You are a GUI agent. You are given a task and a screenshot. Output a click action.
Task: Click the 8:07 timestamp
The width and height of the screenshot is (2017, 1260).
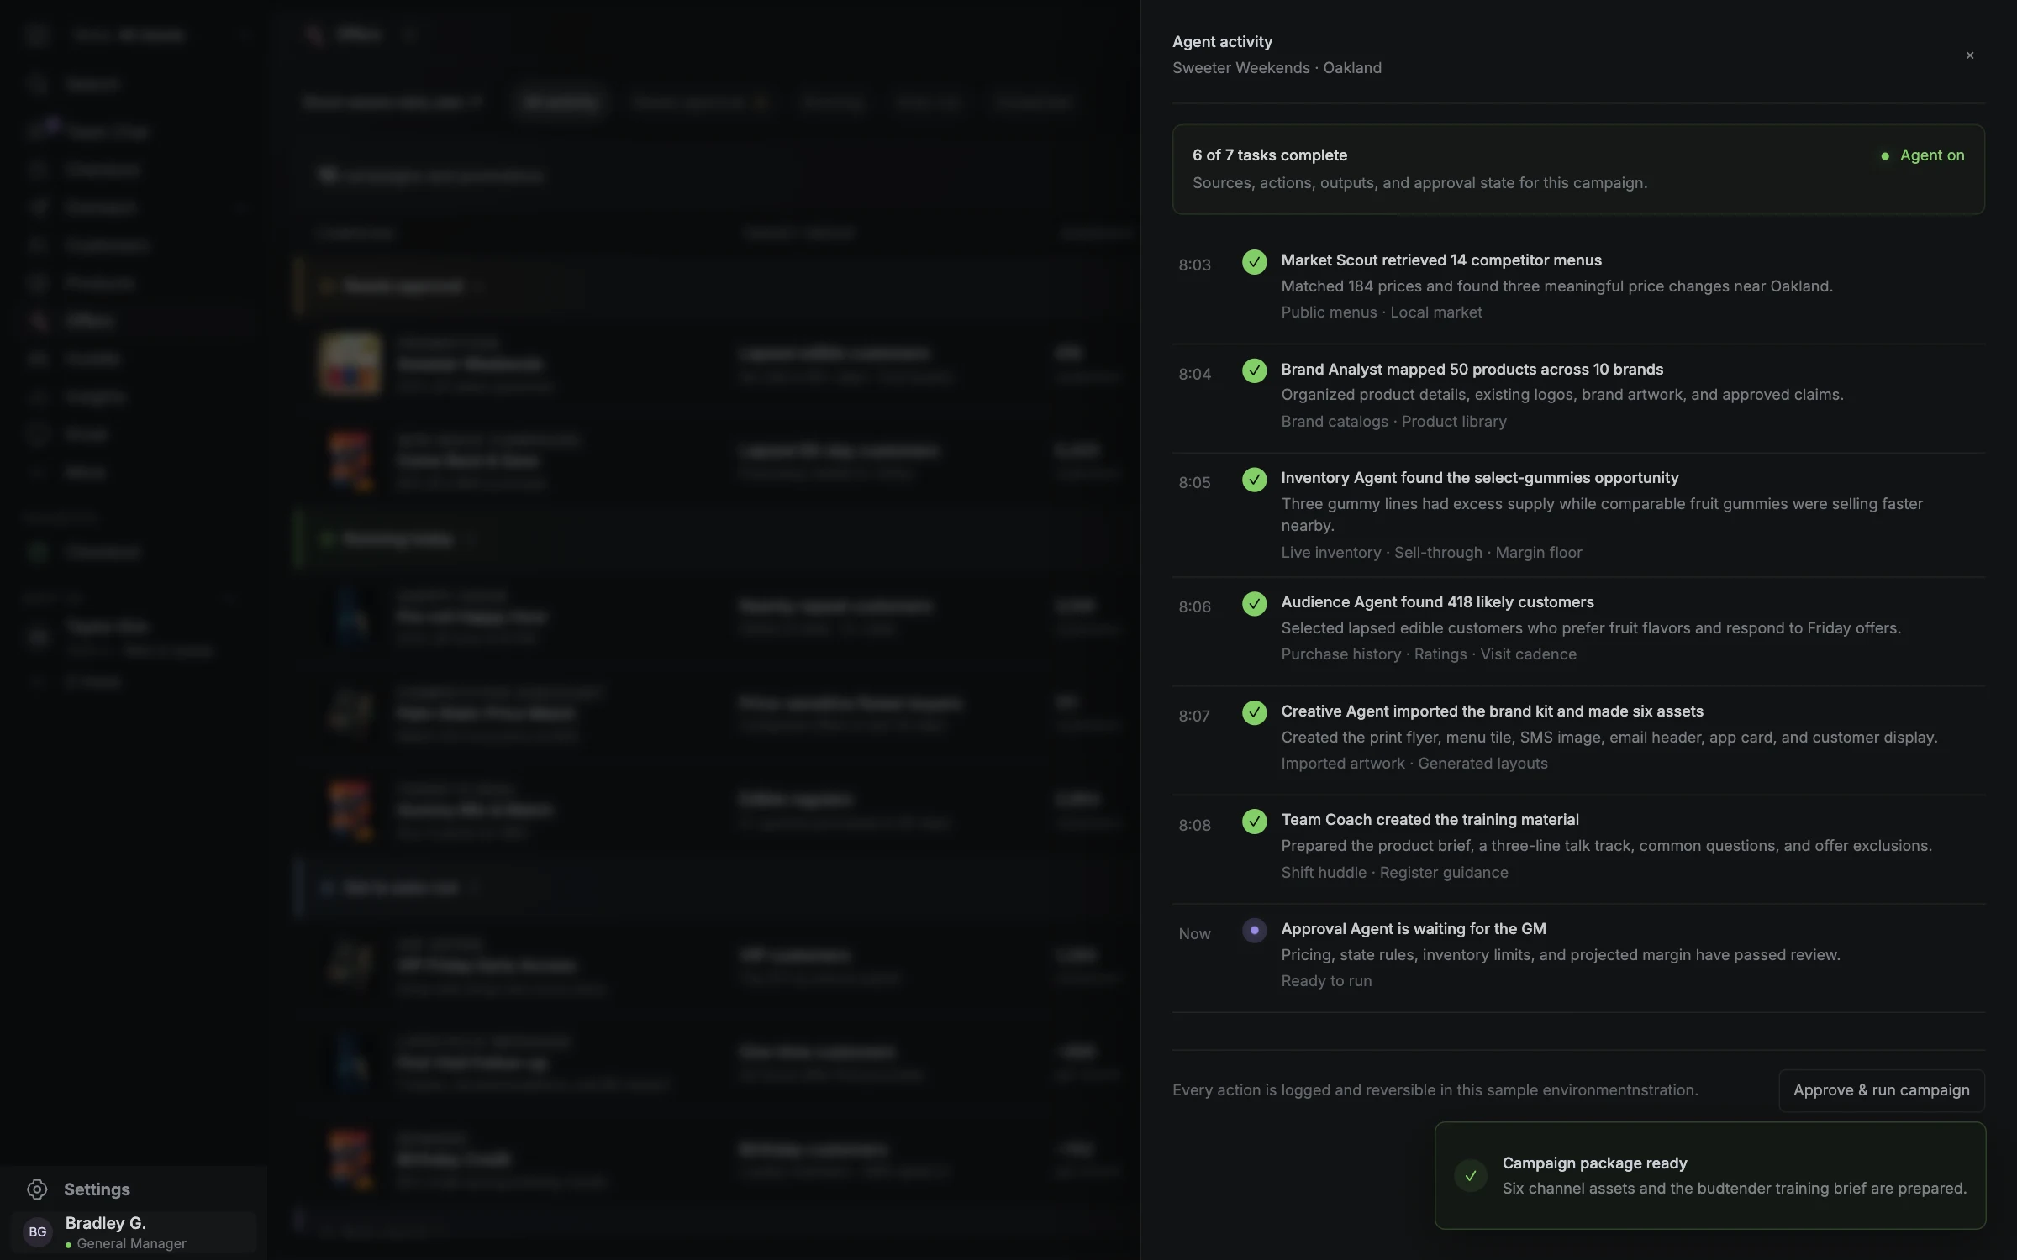pyautogui.click(x=1194, y=717)
